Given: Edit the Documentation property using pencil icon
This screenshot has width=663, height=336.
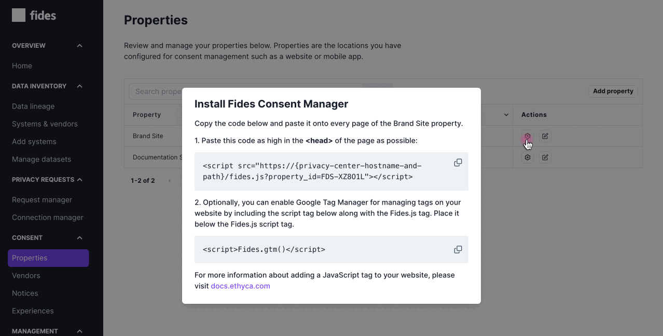Looking at the screenshot, I should point(545,157).
